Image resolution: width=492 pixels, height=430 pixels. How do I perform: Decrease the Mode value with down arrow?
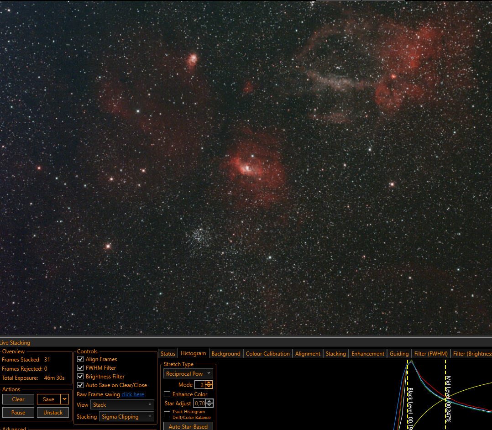[x=209, y=387]
